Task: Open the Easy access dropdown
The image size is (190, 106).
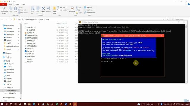Action: point(63,10)
